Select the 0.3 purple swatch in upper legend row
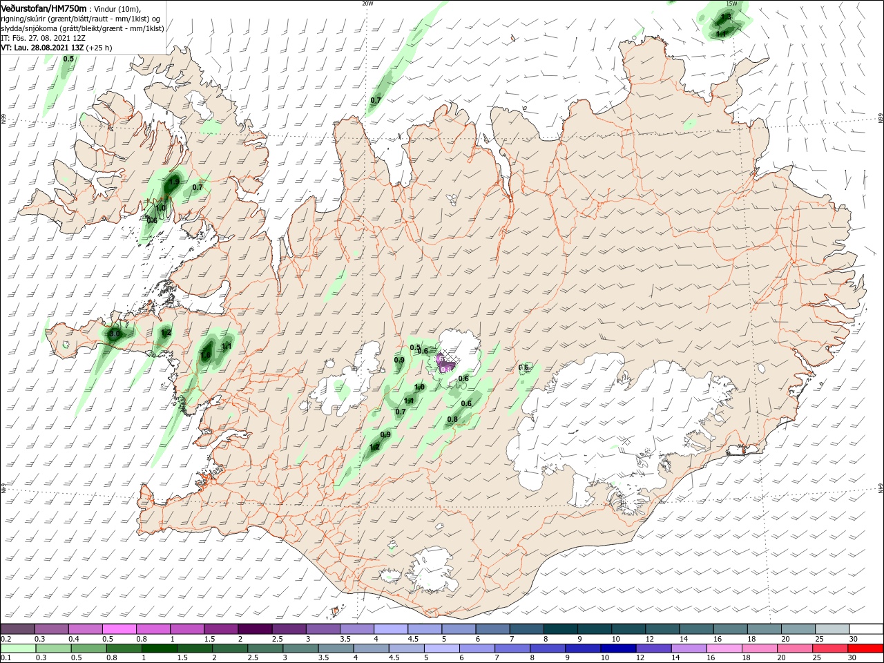884x663 pixels. coord(51,628)
